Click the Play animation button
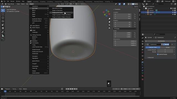 pyautogui.click(x=72, y=89)
